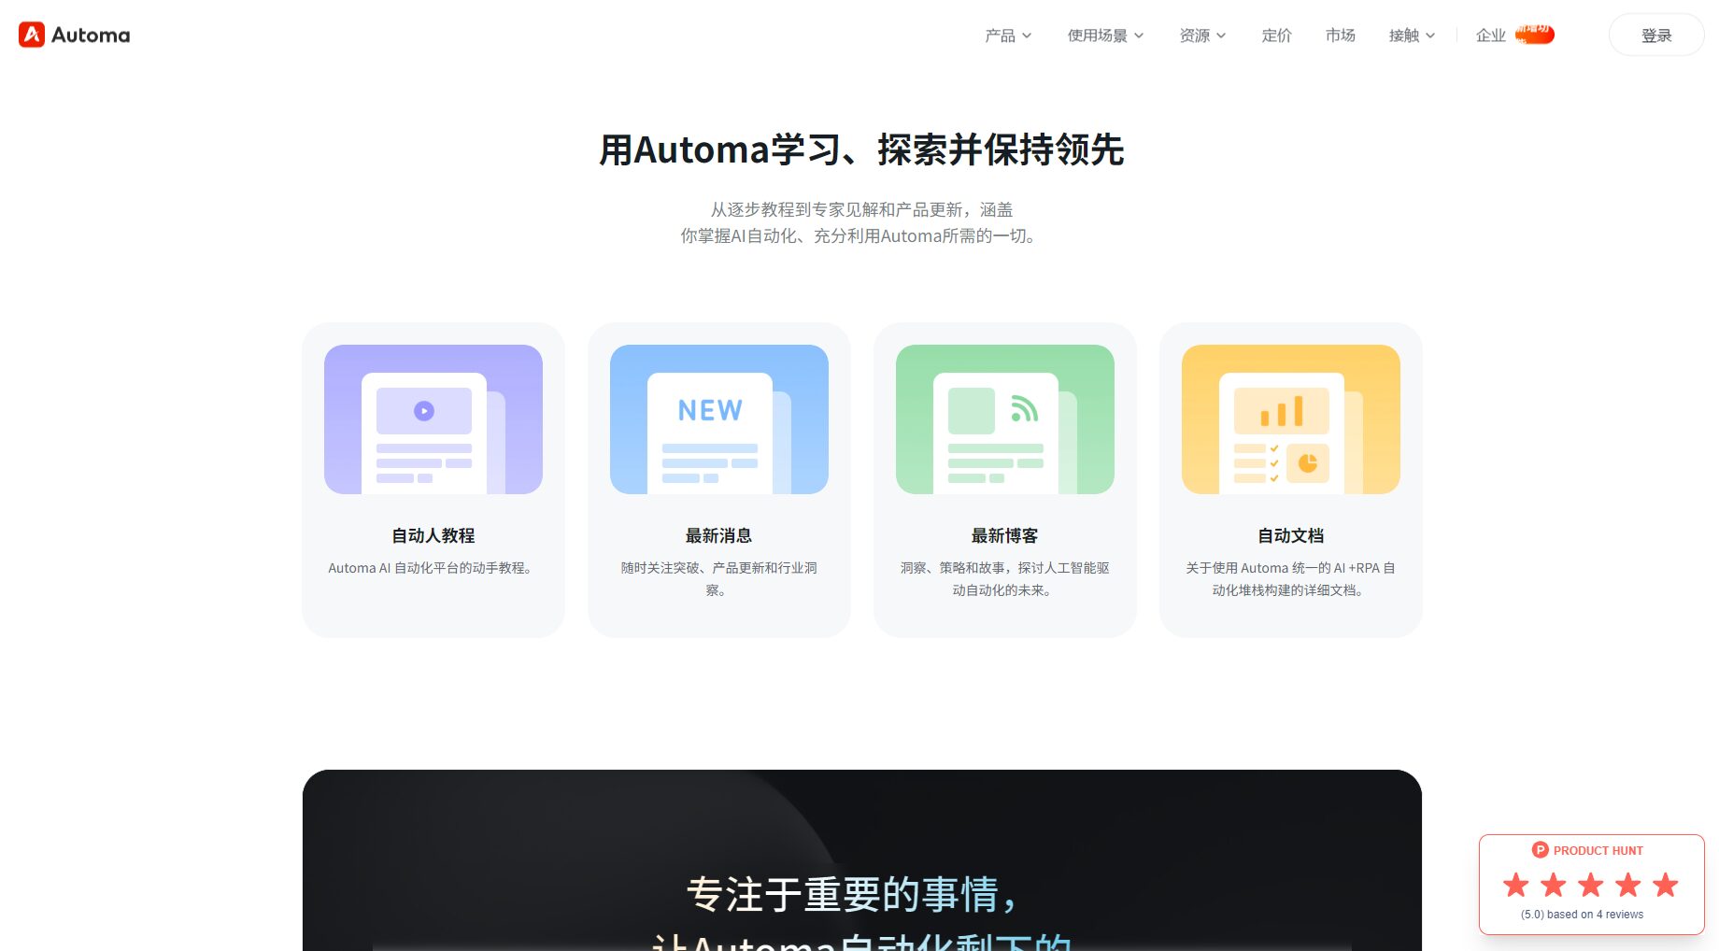
Task: Click the five-star rating in Product Hunt widget
Action: 1590,885
